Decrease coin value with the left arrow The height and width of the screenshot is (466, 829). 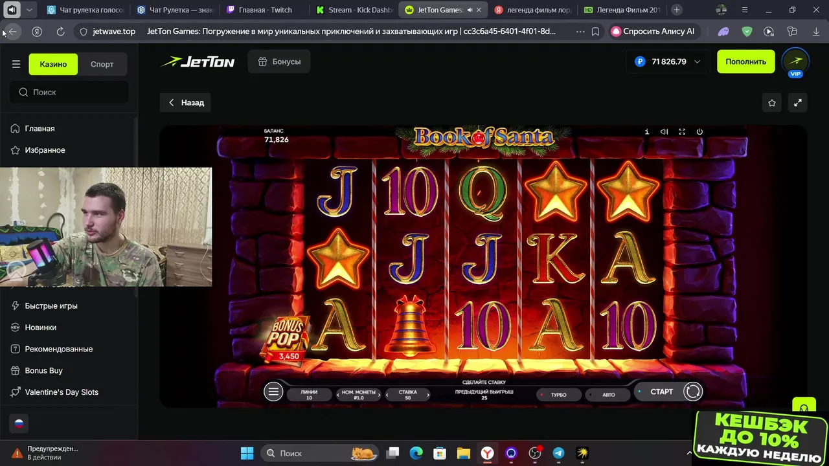point(339,395)
